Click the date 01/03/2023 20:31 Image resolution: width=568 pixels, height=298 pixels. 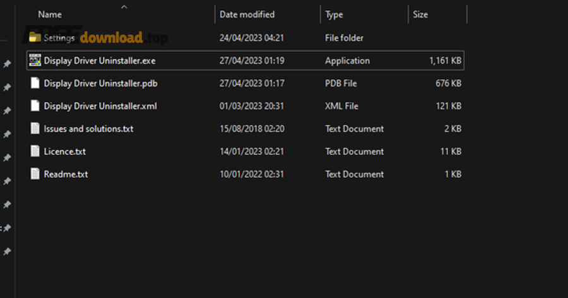click(x=252, y=106)
